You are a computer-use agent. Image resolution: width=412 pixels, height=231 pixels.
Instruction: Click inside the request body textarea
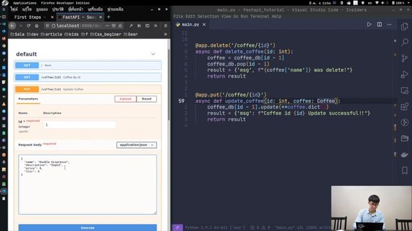(x=88, y=184)
